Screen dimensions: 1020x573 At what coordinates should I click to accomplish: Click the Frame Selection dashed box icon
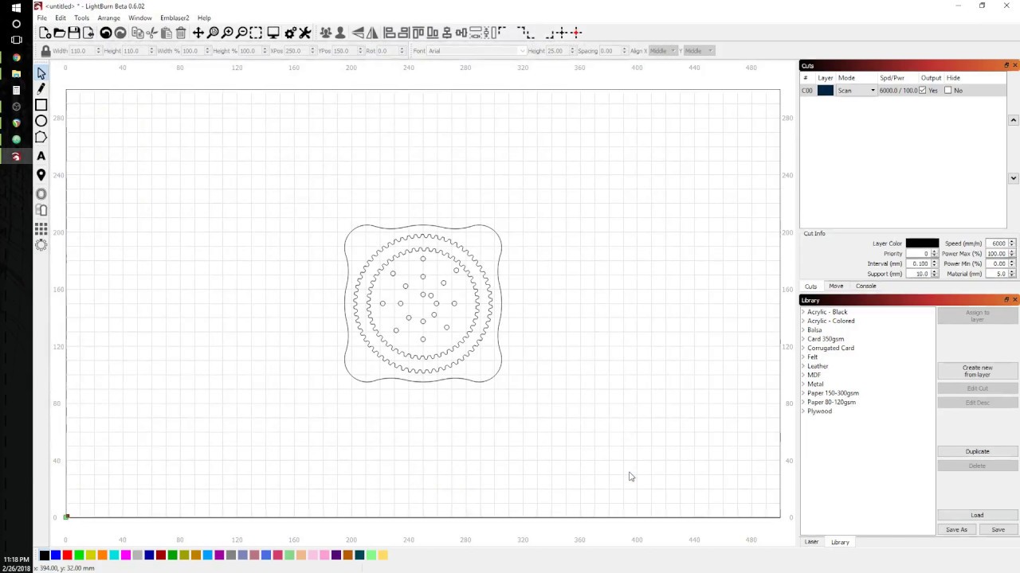(x=256, y=33)
